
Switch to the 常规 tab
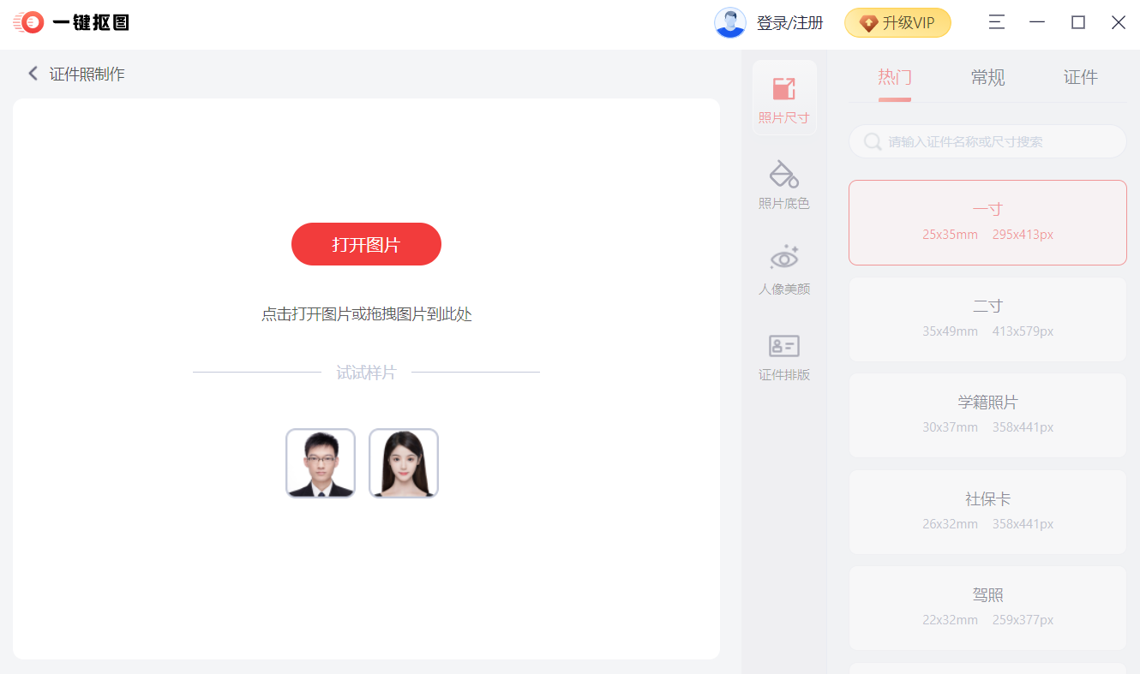pyautogui.click(x=987, y=77)
